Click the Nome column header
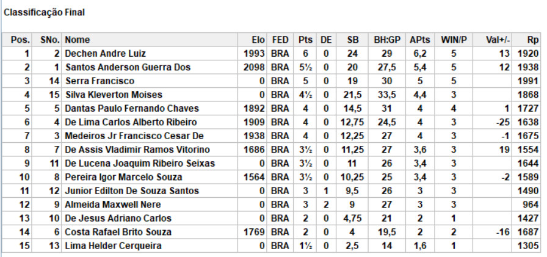 78,40
